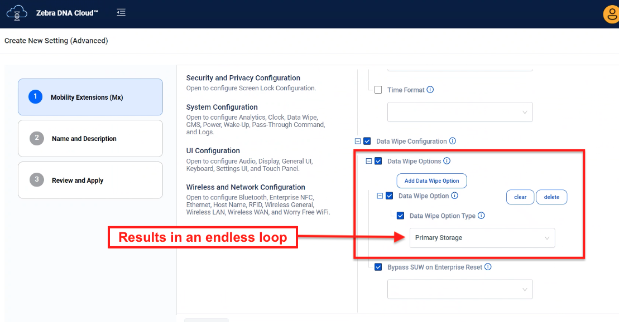Click info icon beside Data Wipe Configuration
This screenshot has width=619, height=322.
[453, 141]
